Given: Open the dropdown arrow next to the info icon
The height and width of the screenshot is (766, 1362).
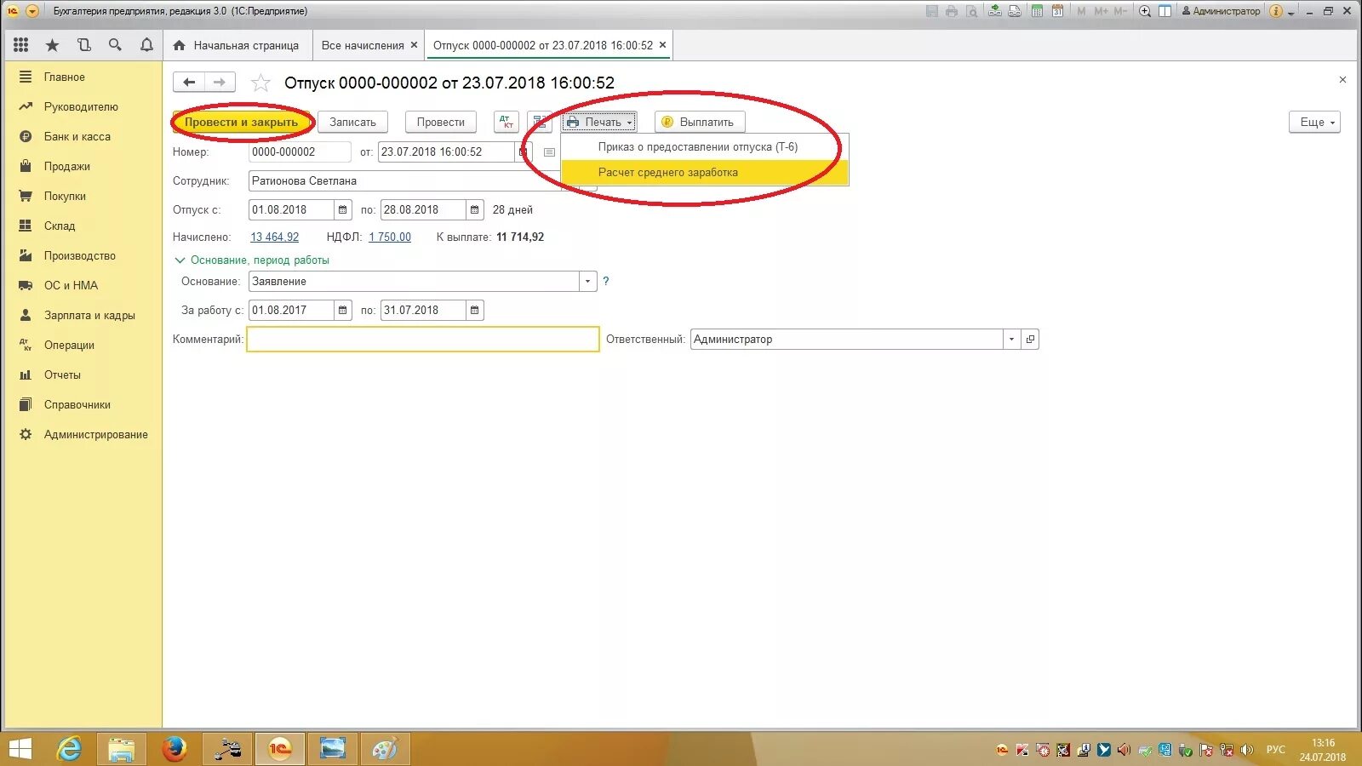Looking at the screenshot, I should click(x=1291, y=12).
